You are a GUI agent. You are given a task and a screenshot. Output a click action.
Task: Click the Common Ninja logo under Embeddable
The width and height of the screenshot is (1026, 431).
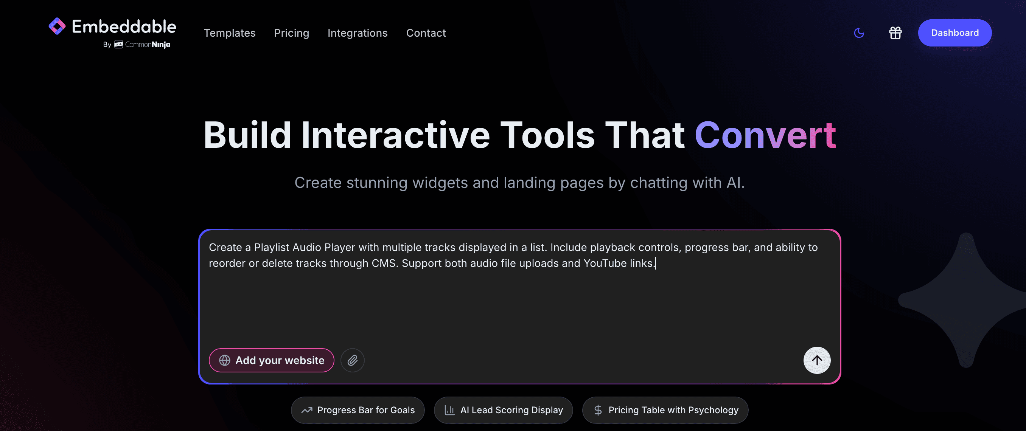pos(143,45)
